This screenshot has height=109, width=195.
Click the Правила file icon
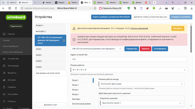point(4,87)
